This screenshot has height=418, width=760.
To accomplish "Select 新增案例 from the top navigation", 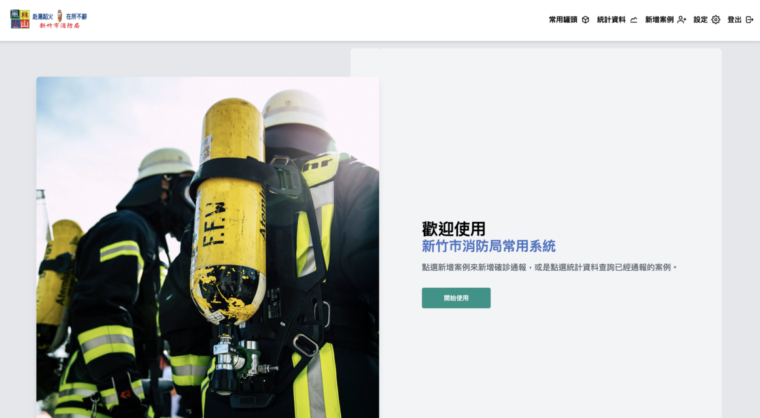I will (659, 19).
